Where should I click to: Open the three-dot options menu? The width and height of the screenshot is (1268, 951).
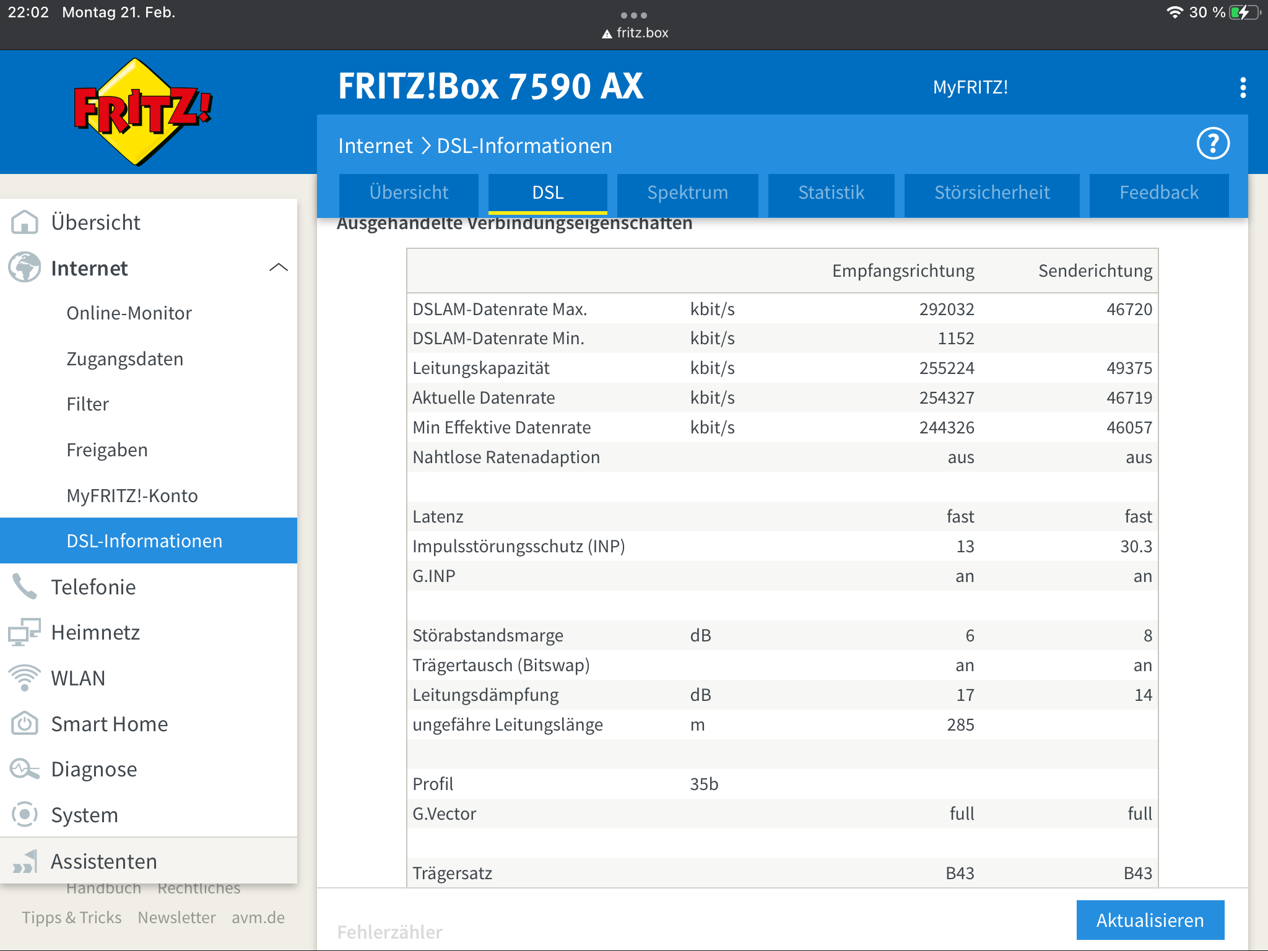(x=1243, y=87)
